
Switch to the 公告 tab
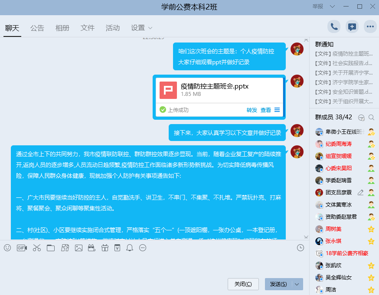[37, 28]
